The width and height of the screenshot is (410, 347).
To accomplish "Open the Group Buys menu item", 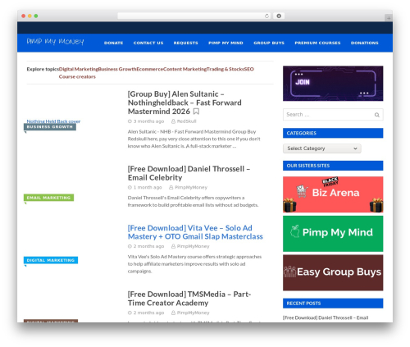I will 269,43.
